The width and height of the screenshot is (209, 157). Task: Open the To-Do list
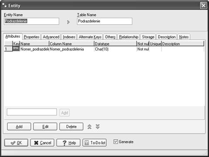pyautogui.click(x=94, y=143)
